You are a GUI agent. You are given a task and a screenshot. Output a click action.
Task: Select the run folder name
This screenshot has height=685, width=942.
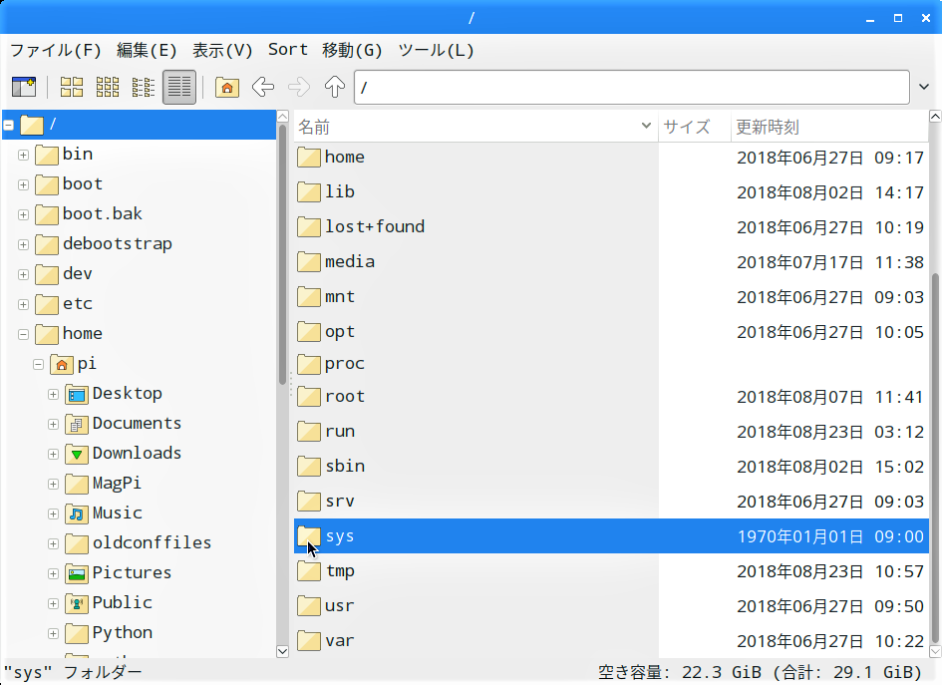(340, 432)
